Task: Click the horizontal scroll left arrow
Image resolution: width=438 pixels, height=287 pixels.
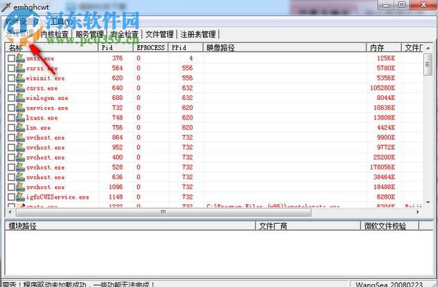Action: coord(10,212)
